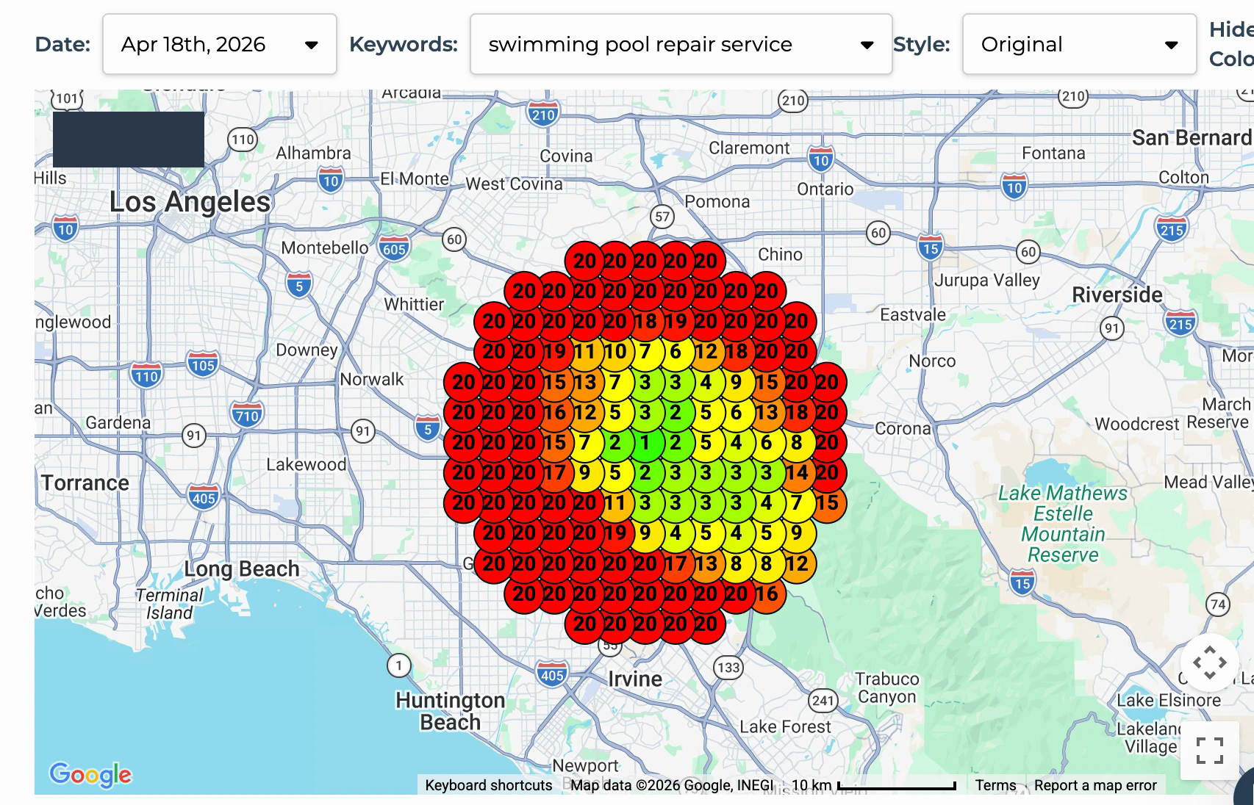The height and width of the screenshot is (805, 1254).
Task: Click the Jurupa Valley map label
Action: pyautogui.click(x=987, y=280)
